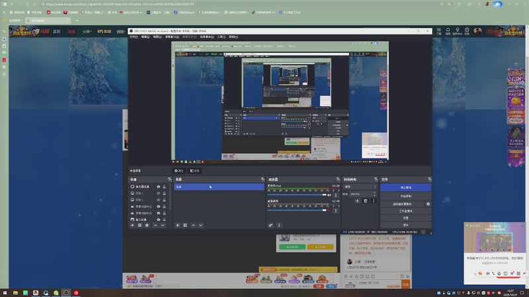Toggle lock on 文本 (GDI+) 2 source
529x297 pixels.
(164, 207)
